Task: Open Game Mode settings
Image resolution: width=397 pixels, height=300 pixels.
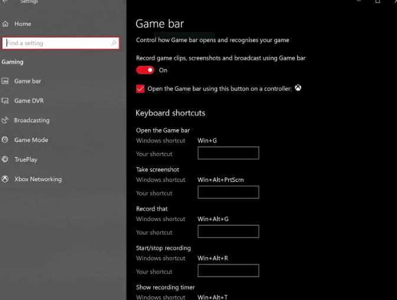Action: click(31, 139)
